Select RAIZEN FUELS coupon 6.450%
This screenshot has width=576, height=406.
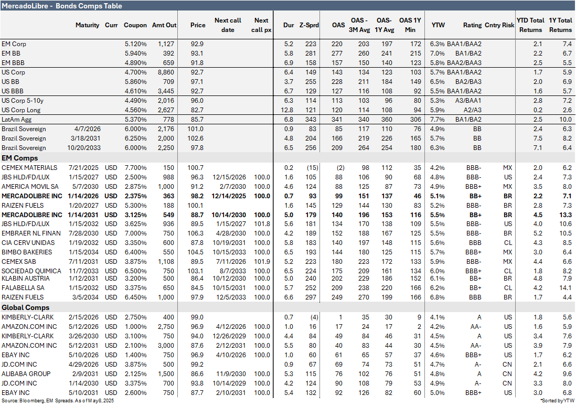pos(135,297)
